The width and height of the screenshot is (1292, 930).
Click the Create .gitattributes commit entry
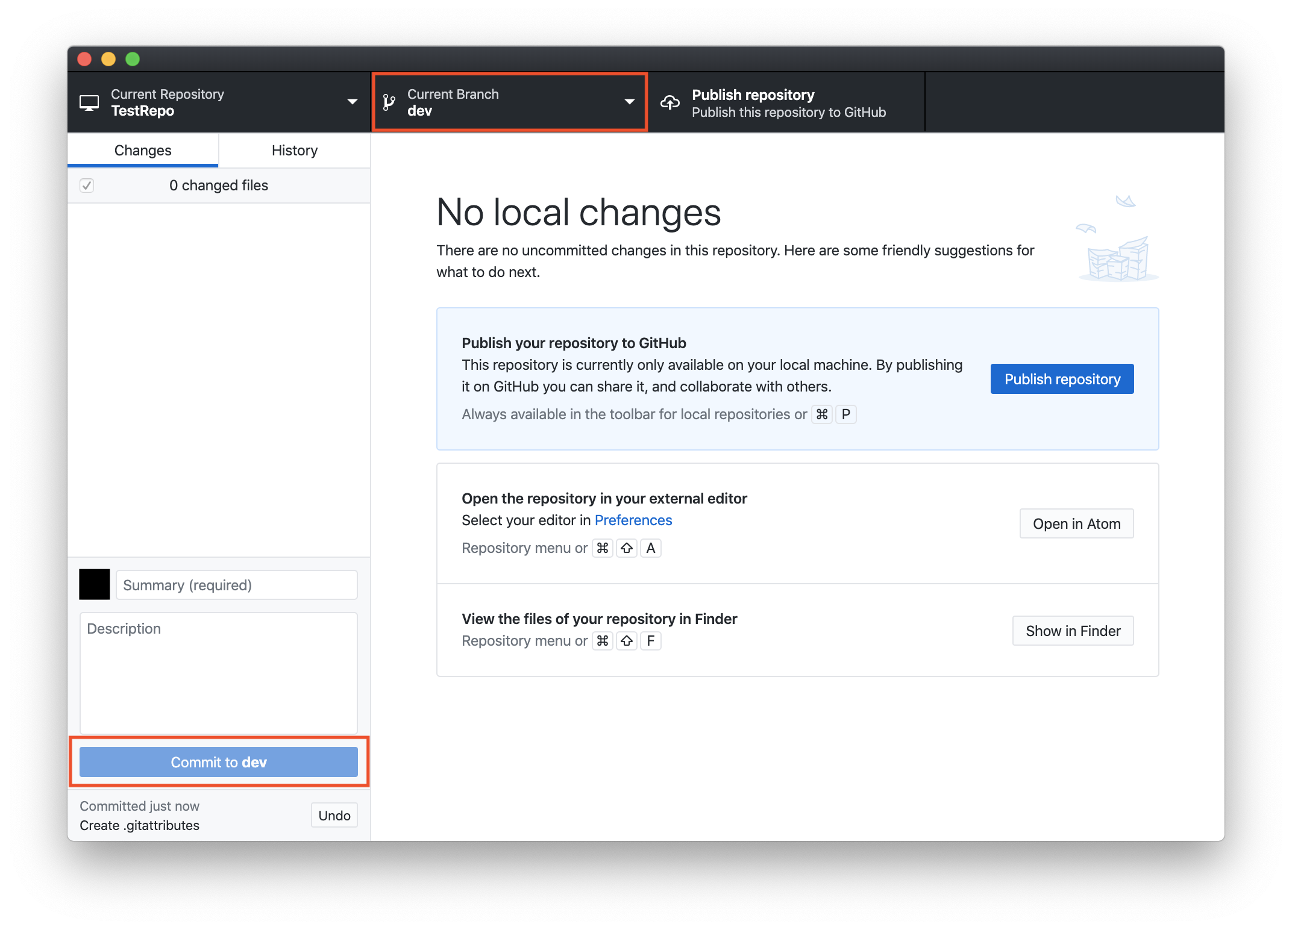(139, 825)
